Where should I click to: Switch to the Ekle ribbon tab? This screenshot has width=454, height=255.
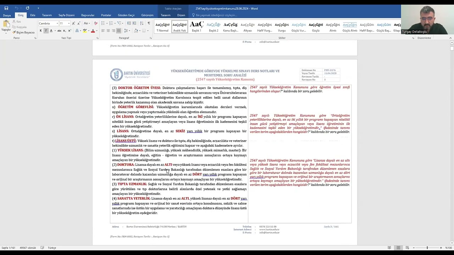33,15
